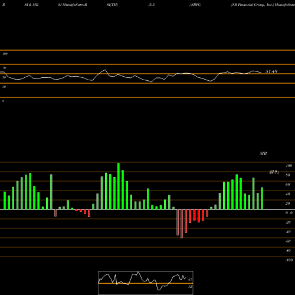The image size is (295, 295).
Task: Select the tallest green histogram bar
Action: pos(119,186)
